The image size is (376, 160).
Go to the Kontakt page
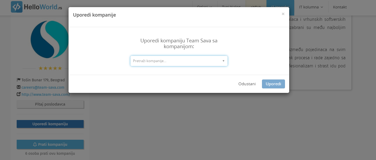click(340, 7)
